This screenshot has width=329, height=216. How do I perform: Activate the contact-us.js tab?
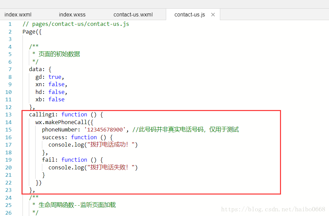coord(190,15)
